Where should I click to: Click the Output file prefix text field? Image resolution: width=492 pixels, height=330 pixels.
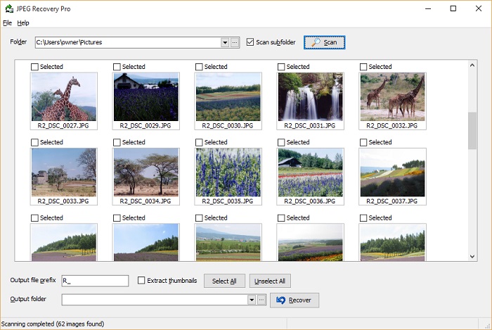coord(95,281)
